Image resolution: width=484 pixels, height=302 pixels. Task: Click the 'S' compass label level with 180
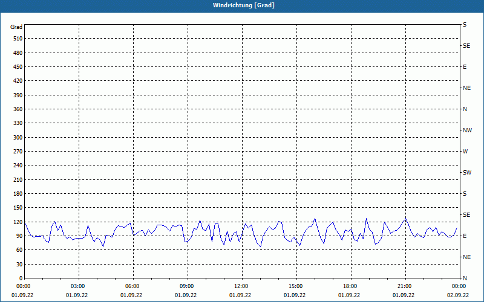coord(465,194)
